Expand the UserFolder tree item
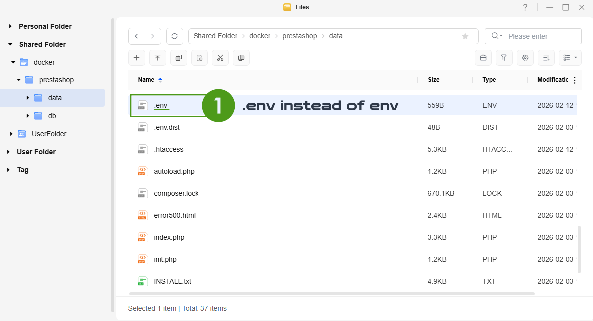Viewport: 593px width, 321px height. 11,134
